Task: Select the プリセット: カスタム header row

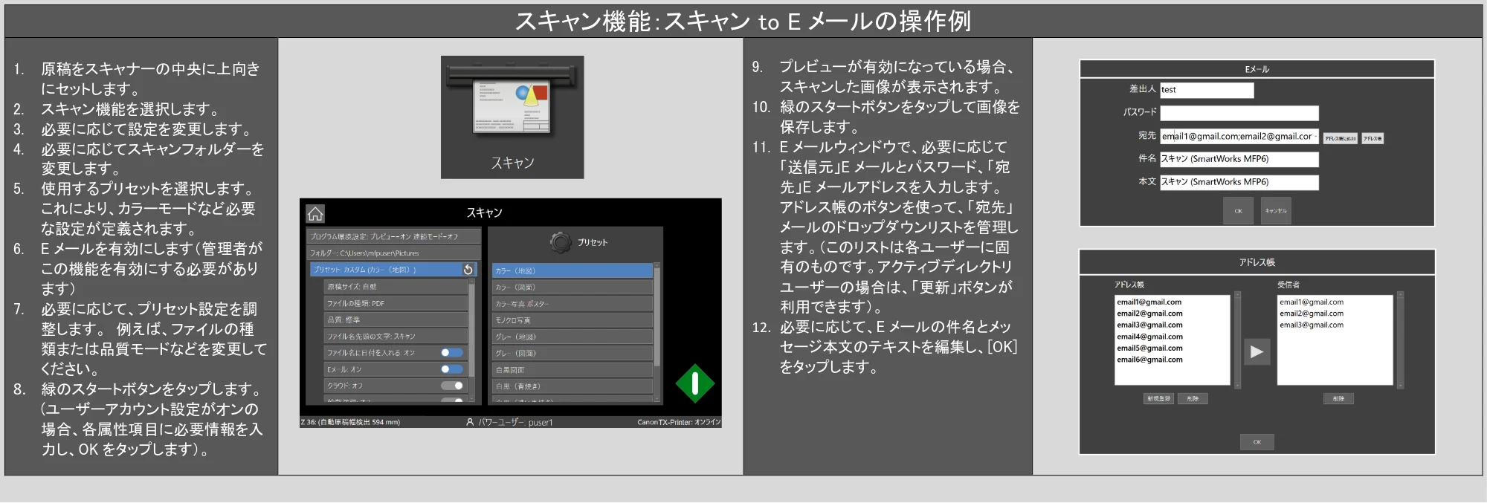Action: [x=393, y=270]
